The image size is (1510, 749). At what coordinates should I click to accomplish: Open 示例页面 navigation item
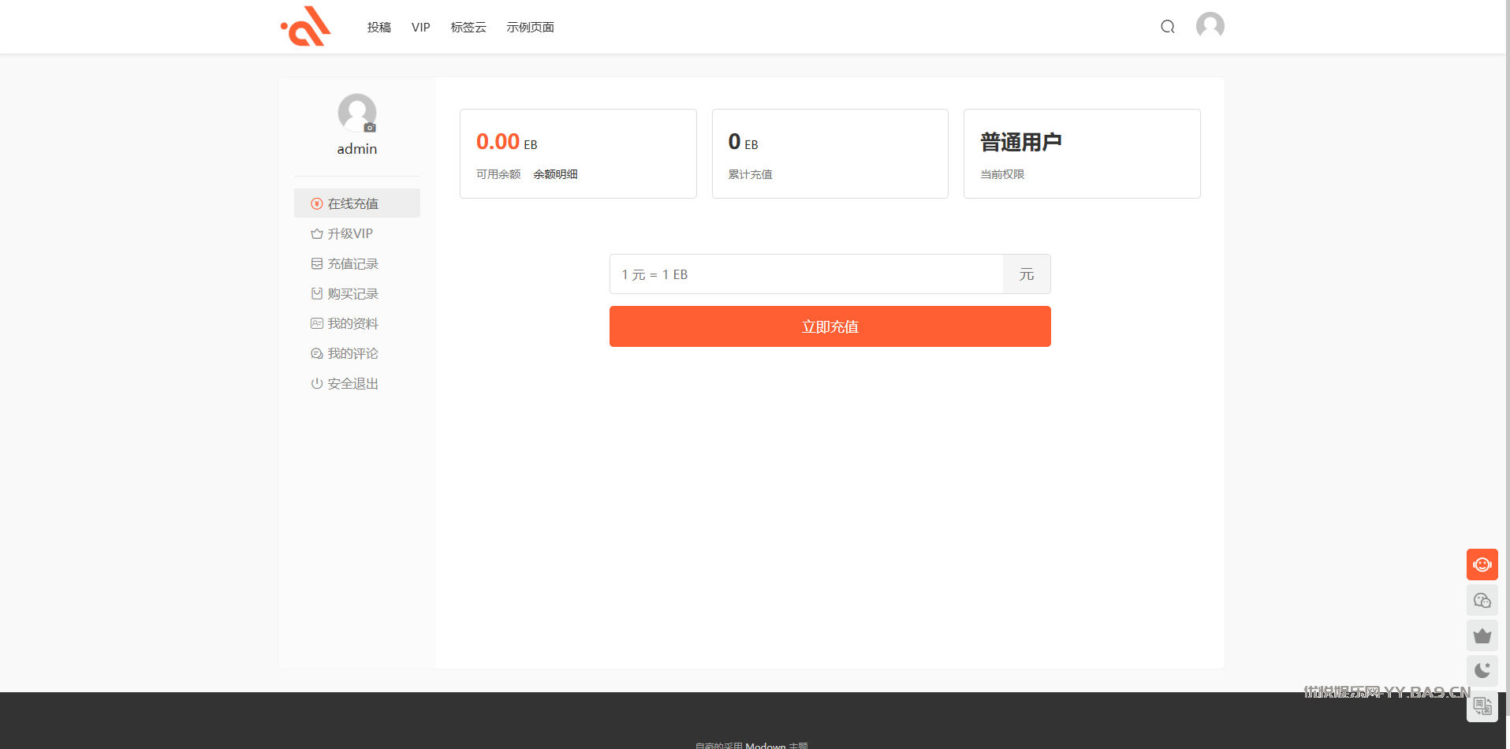point(530,28)
